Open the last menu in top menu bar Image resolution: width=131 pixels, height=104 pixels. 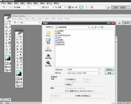click(56, 3)
